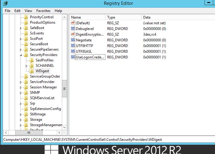Click the ServiceGroupOrder folder icon

coord(26,76)
